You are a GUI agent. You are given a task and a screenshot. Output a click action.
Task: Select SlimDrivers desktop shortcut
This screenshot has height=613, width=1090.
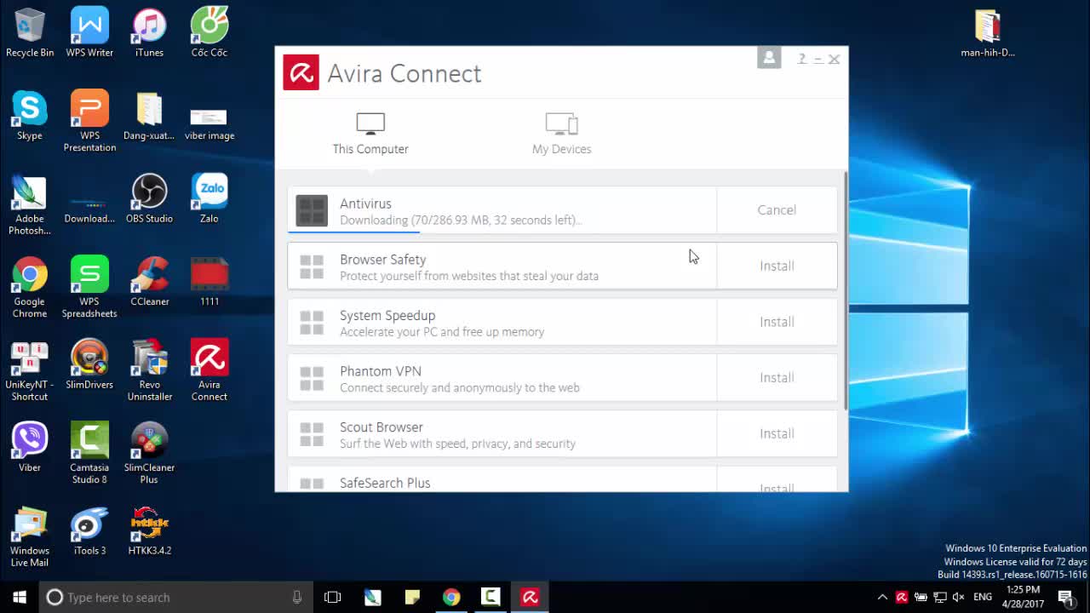(x=89, y=364)
